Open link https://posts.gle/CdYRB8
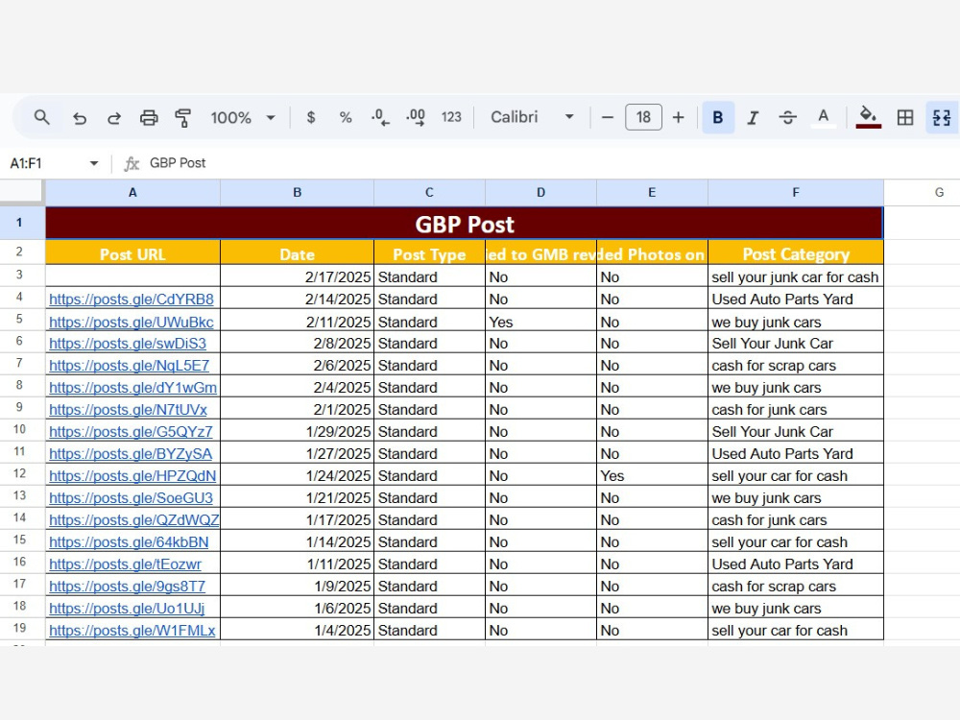Screen dimensions: 960x720 point(131,300)
